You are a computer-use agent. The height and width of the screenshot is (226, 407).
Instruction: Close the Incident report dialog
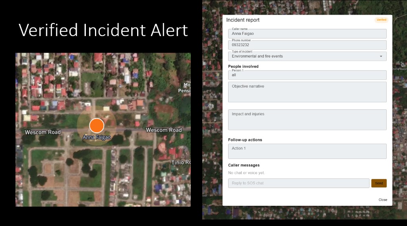(x=383, y=199)
